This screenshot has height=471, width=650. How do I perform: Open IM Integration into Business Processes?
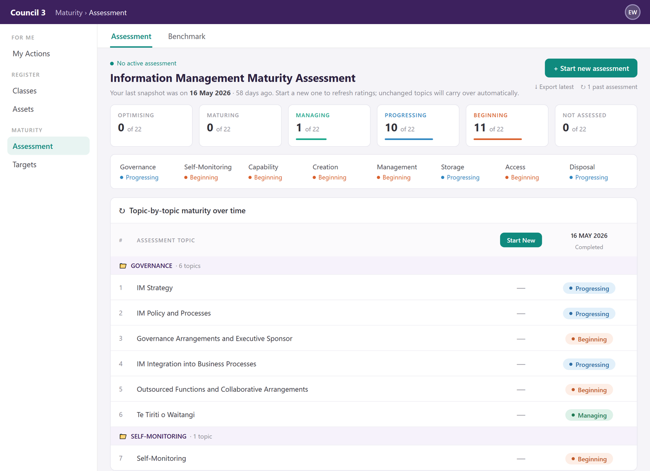374,364
